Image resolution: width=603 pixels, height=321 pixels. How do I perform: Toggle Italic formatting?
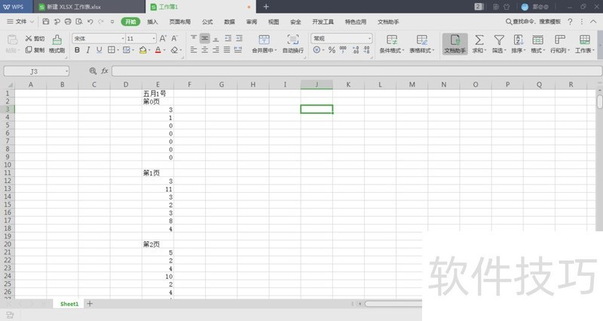tap(88, 50)
